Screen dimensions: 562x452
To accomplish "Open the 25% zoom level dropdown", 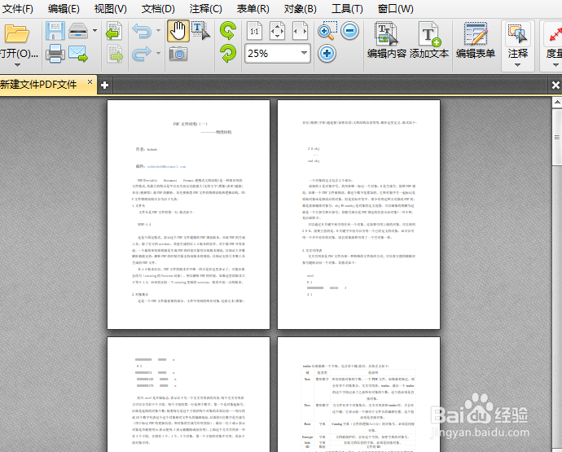I will [304, 53].
